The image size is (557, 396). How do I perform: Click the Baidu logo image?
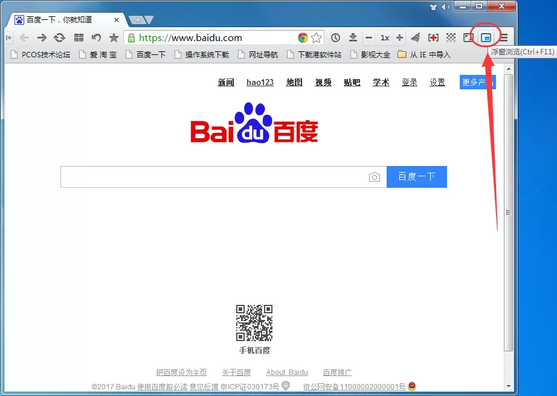click(x=254, y=123)
